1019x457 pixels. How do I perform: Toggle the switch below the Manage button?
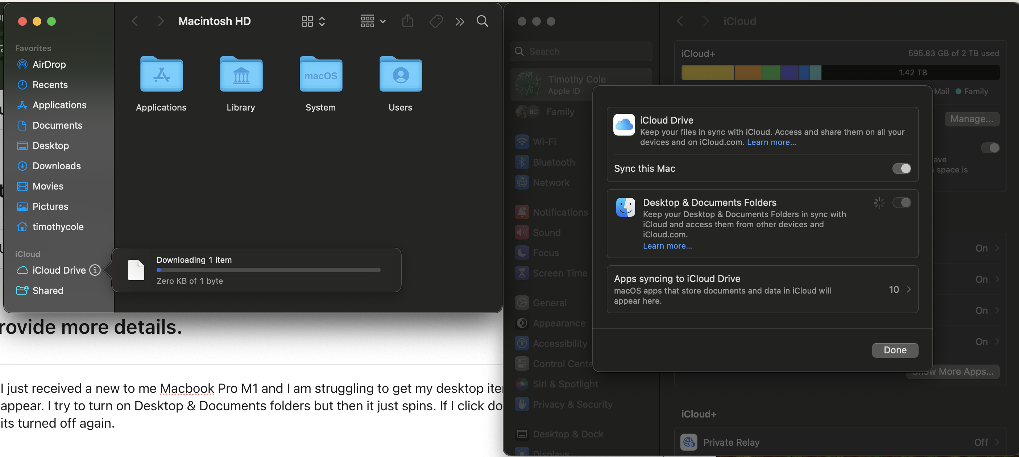[990, 148]
